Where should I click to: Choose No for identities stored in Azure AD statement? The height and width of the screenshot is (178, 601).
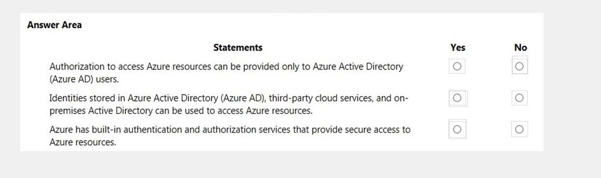519,98
